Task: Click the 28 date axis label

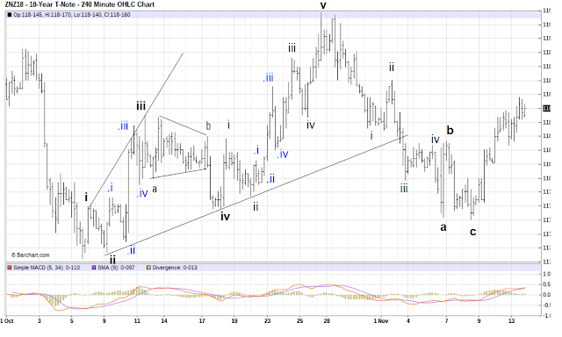Action: coord(327,321)
